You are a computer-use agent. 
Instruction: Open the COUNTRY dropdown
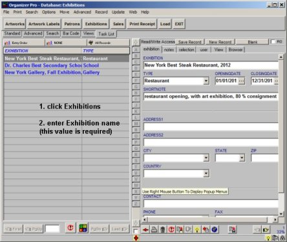coord(206,173)
